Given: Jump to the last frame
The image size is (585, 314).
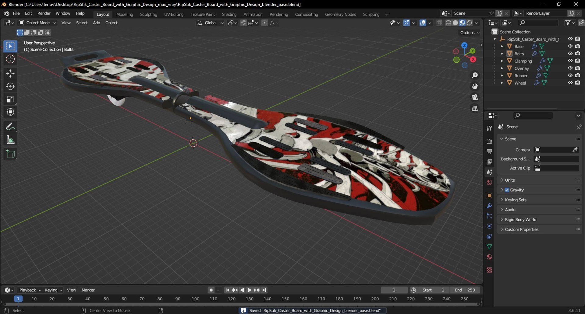Looking at the screenshot, I should (264, 290).
